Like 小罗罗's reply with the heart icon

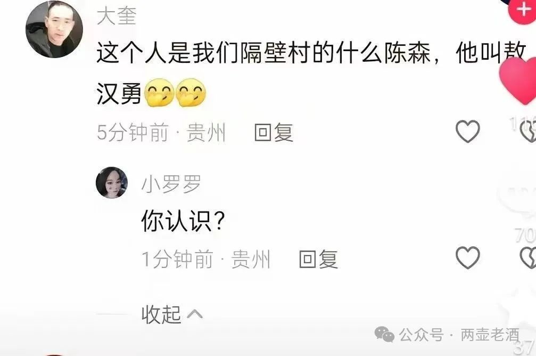[x=468, y=257]
